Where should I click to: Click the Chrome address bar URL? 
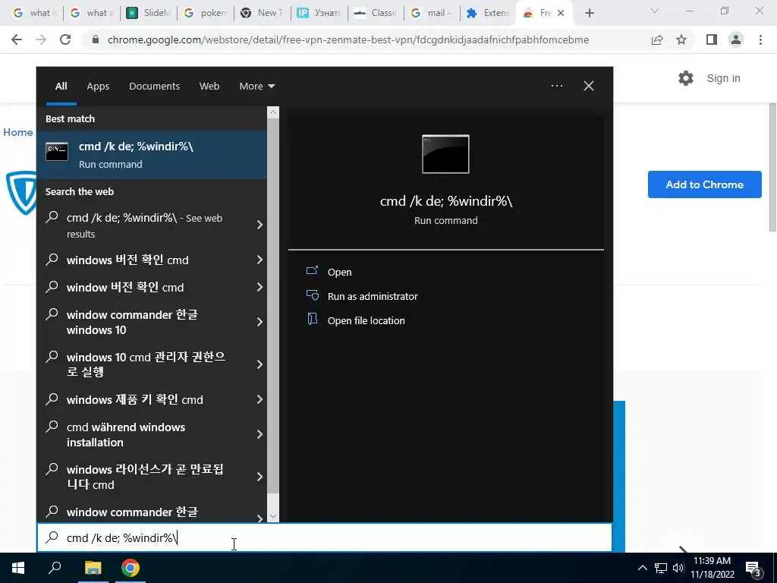tap(348, 39)
